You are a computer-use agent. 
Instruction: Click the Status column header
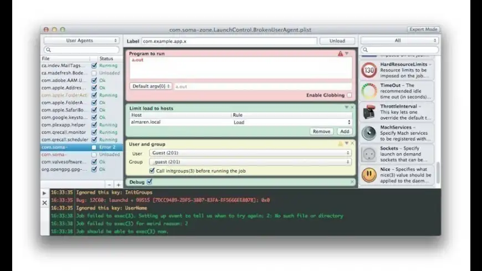(x=110, y=59)
